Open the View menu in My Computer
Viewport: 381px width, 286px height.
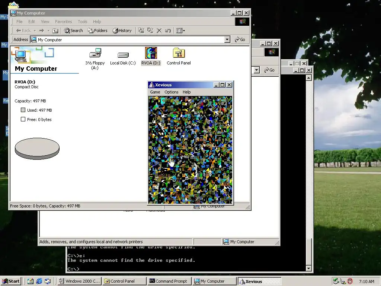click(x=45, y=22)
